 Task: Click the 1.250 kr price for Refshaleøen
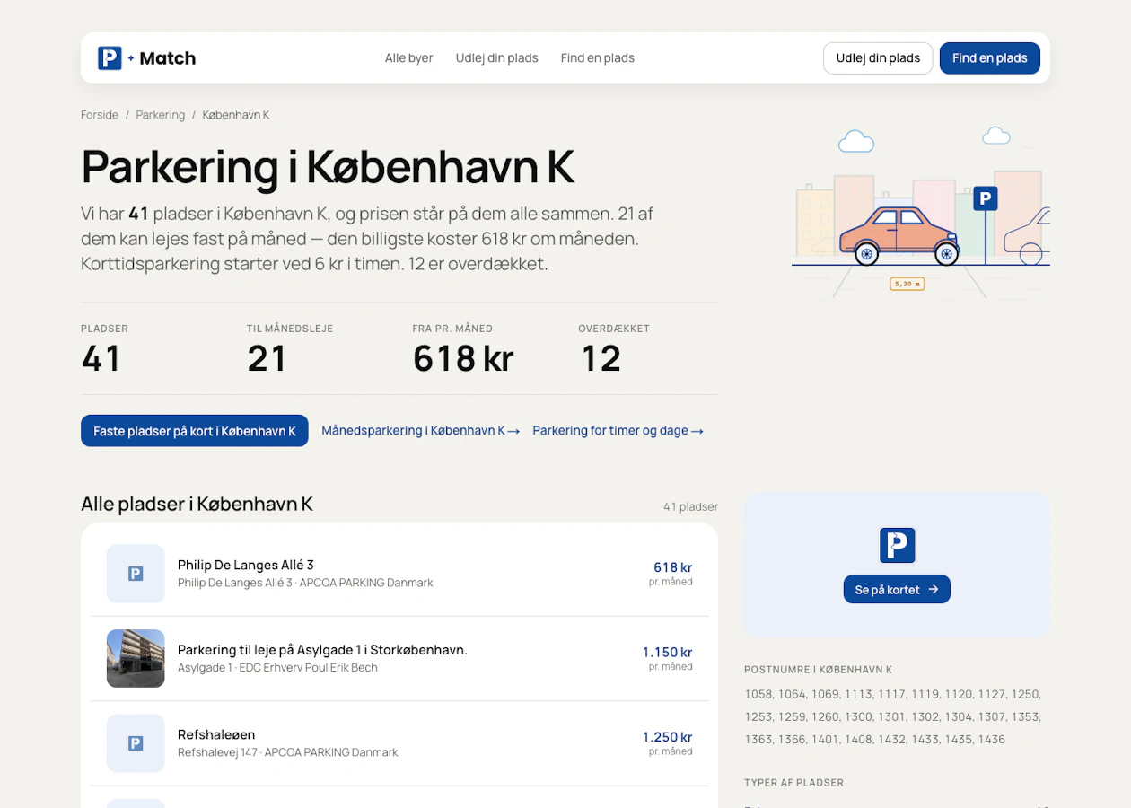668,737
